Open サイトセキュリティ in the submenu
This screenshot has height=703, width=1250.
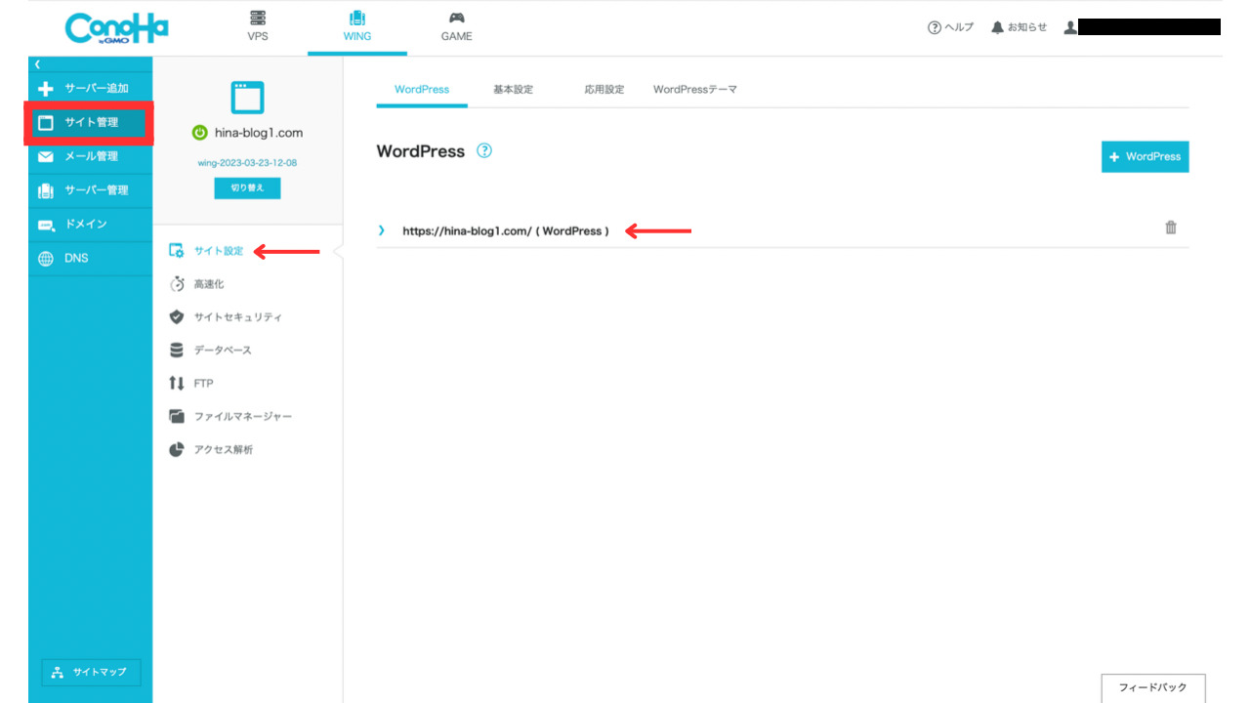click(x=226, y=317)
